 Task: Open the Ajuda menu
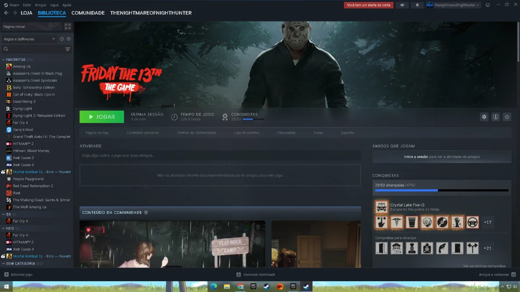pos(67,5)
